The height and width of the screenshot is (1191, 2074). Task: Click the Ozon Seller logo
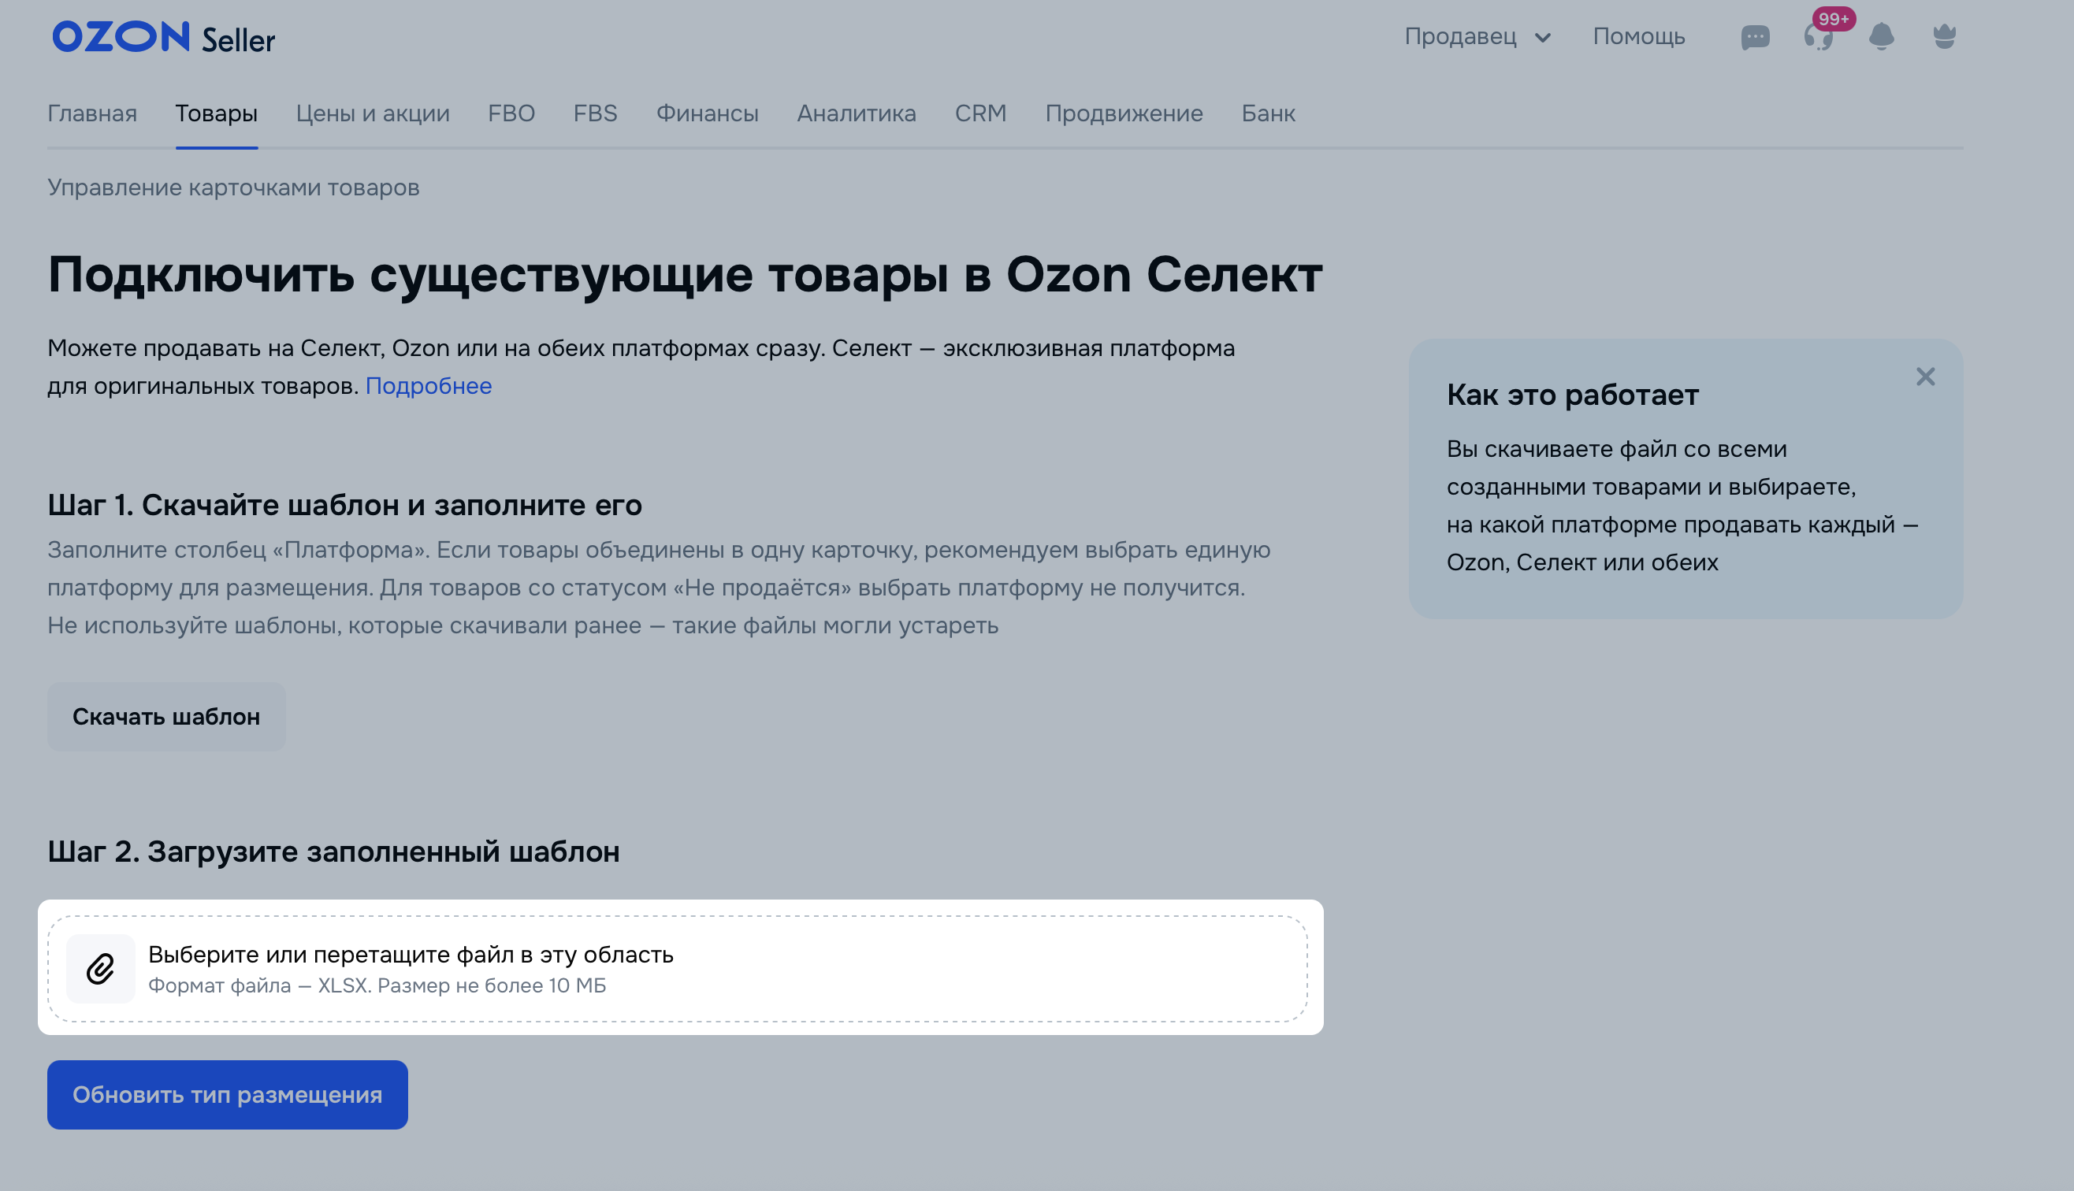pyautogui.click(x=164, y=38)
